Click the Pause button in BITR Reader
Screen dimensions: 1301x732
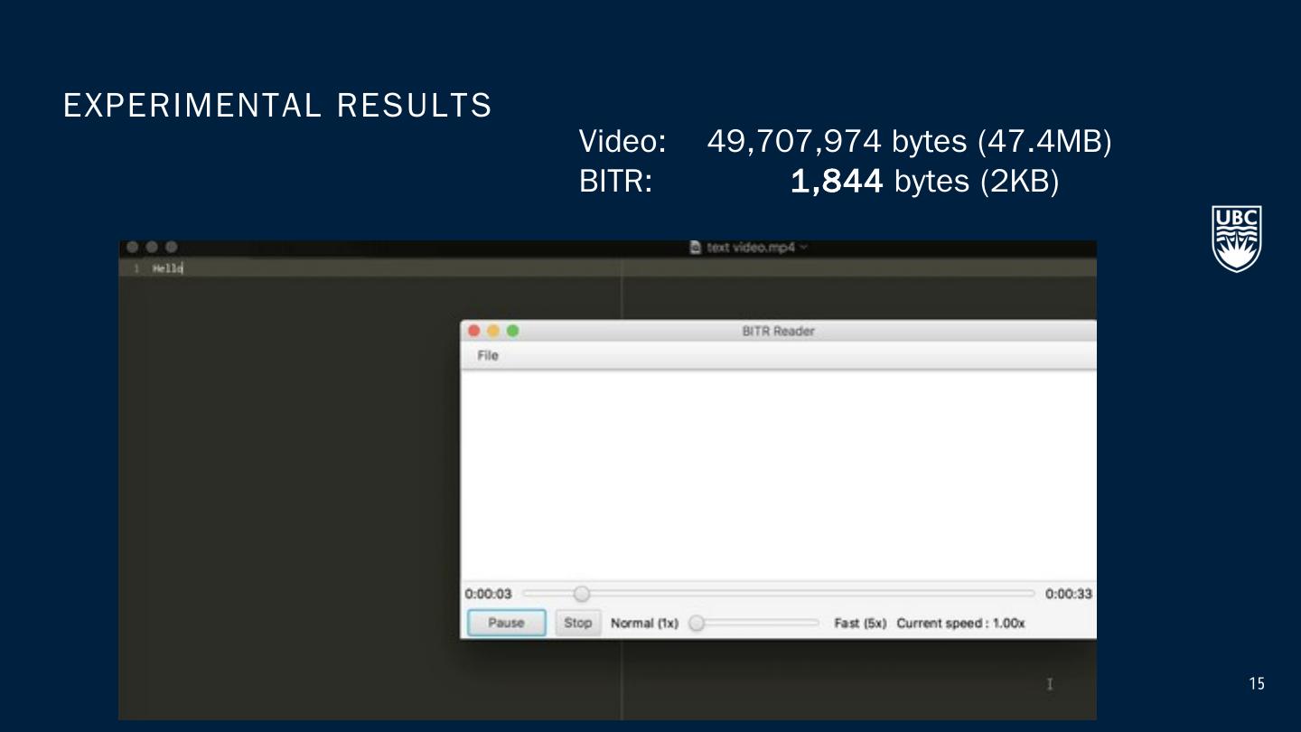pyautogui.click(x=506, y=623)
